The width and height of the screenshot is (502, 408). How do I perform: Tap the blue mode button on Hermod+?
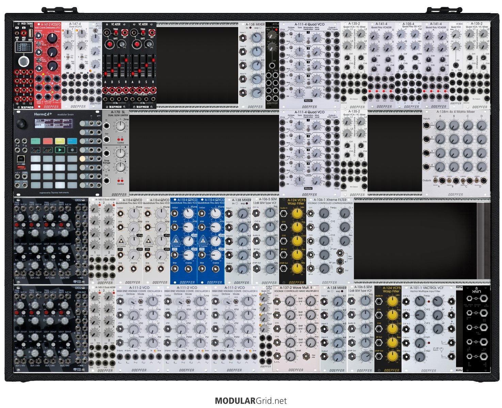coord(72,140)
